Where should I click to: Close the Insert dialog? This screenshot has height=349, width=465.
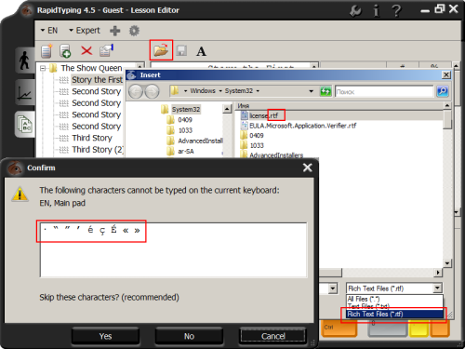[x=446, y=74]
